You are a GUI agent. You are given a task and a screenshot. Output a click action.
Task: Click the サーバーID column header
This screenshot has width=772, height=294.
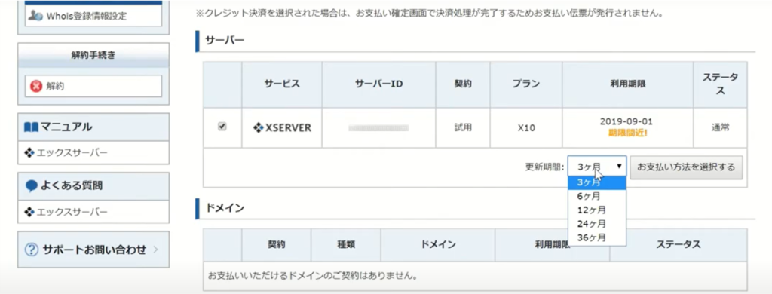point(378,84)
